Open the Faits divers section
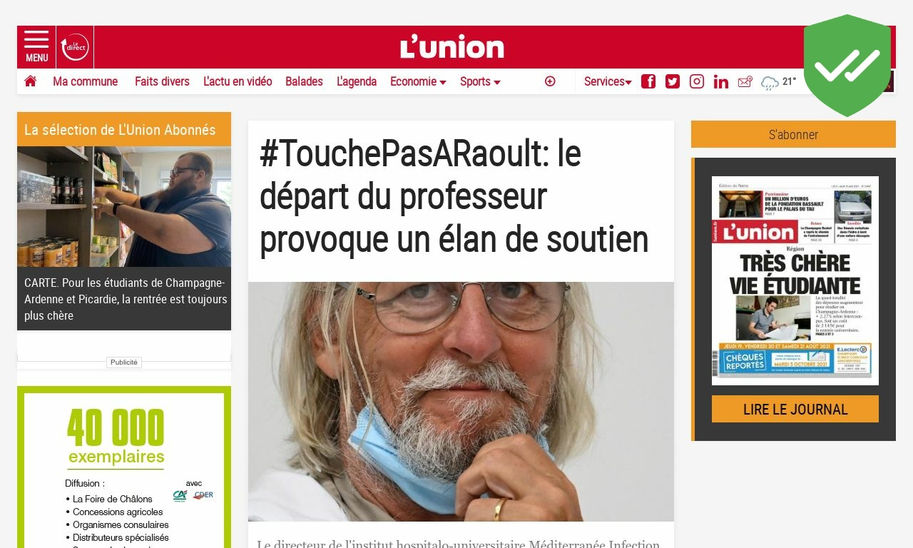This screenshot has width=913, height=548. (162, 81)
